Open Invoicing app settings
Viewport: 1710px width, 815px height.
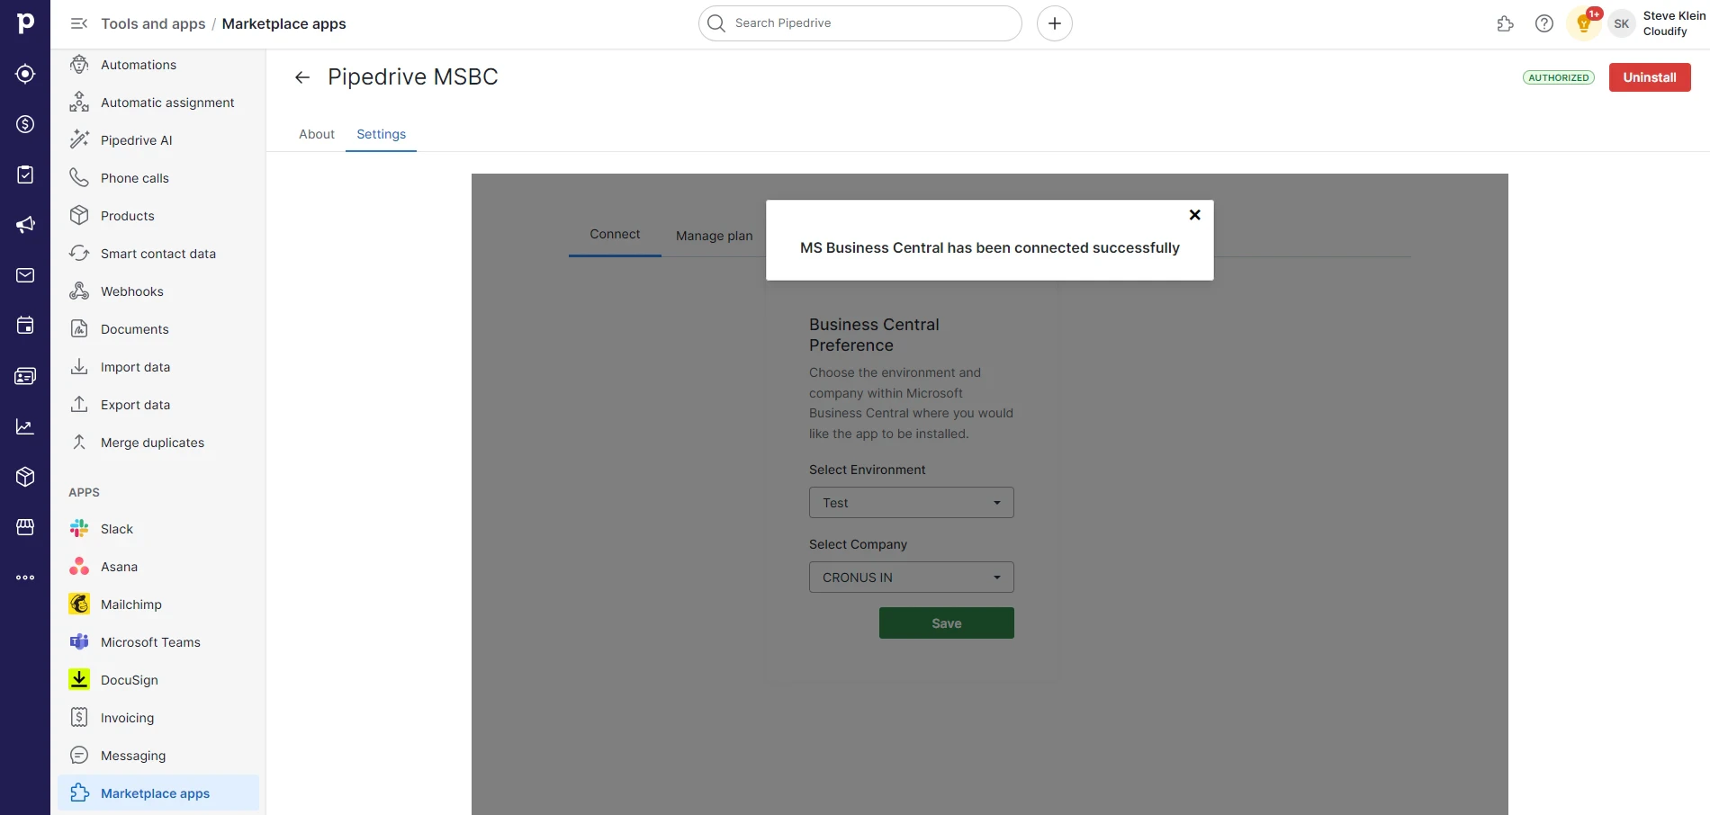coord(158,718)
